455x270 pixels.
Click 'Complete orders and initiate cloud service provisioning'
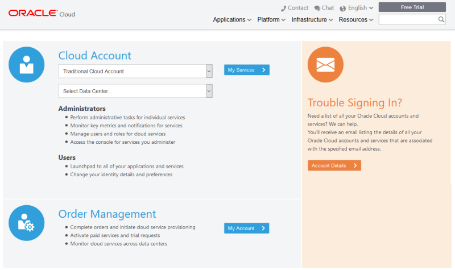tap(133, 227)
